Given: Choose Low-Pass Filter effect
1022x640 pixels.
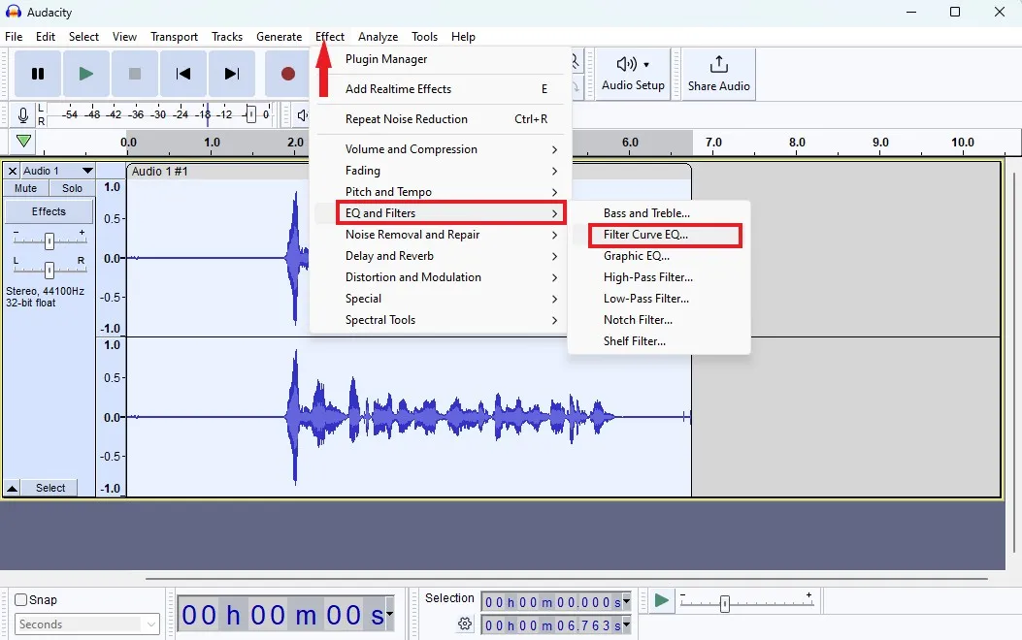Looking at the screenshot, I should coord(659,299).
